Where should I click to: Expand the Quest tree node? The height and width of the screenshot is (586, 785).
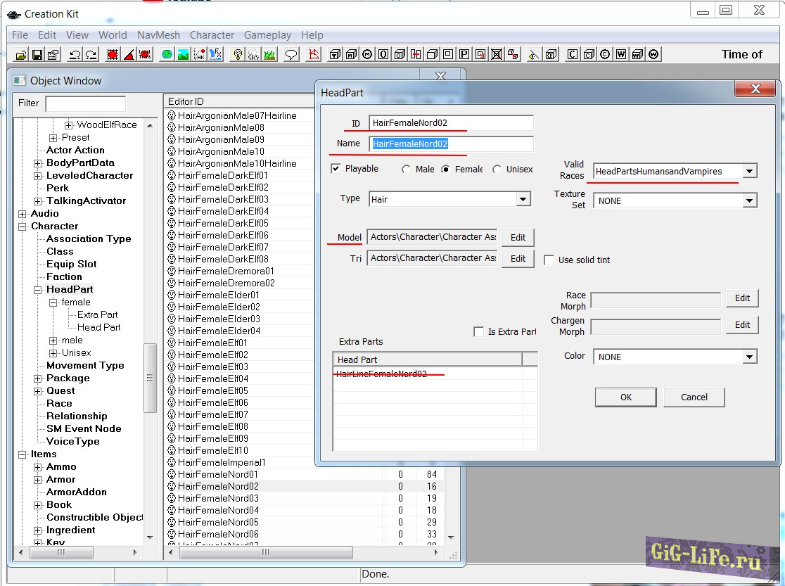point(38,391)
